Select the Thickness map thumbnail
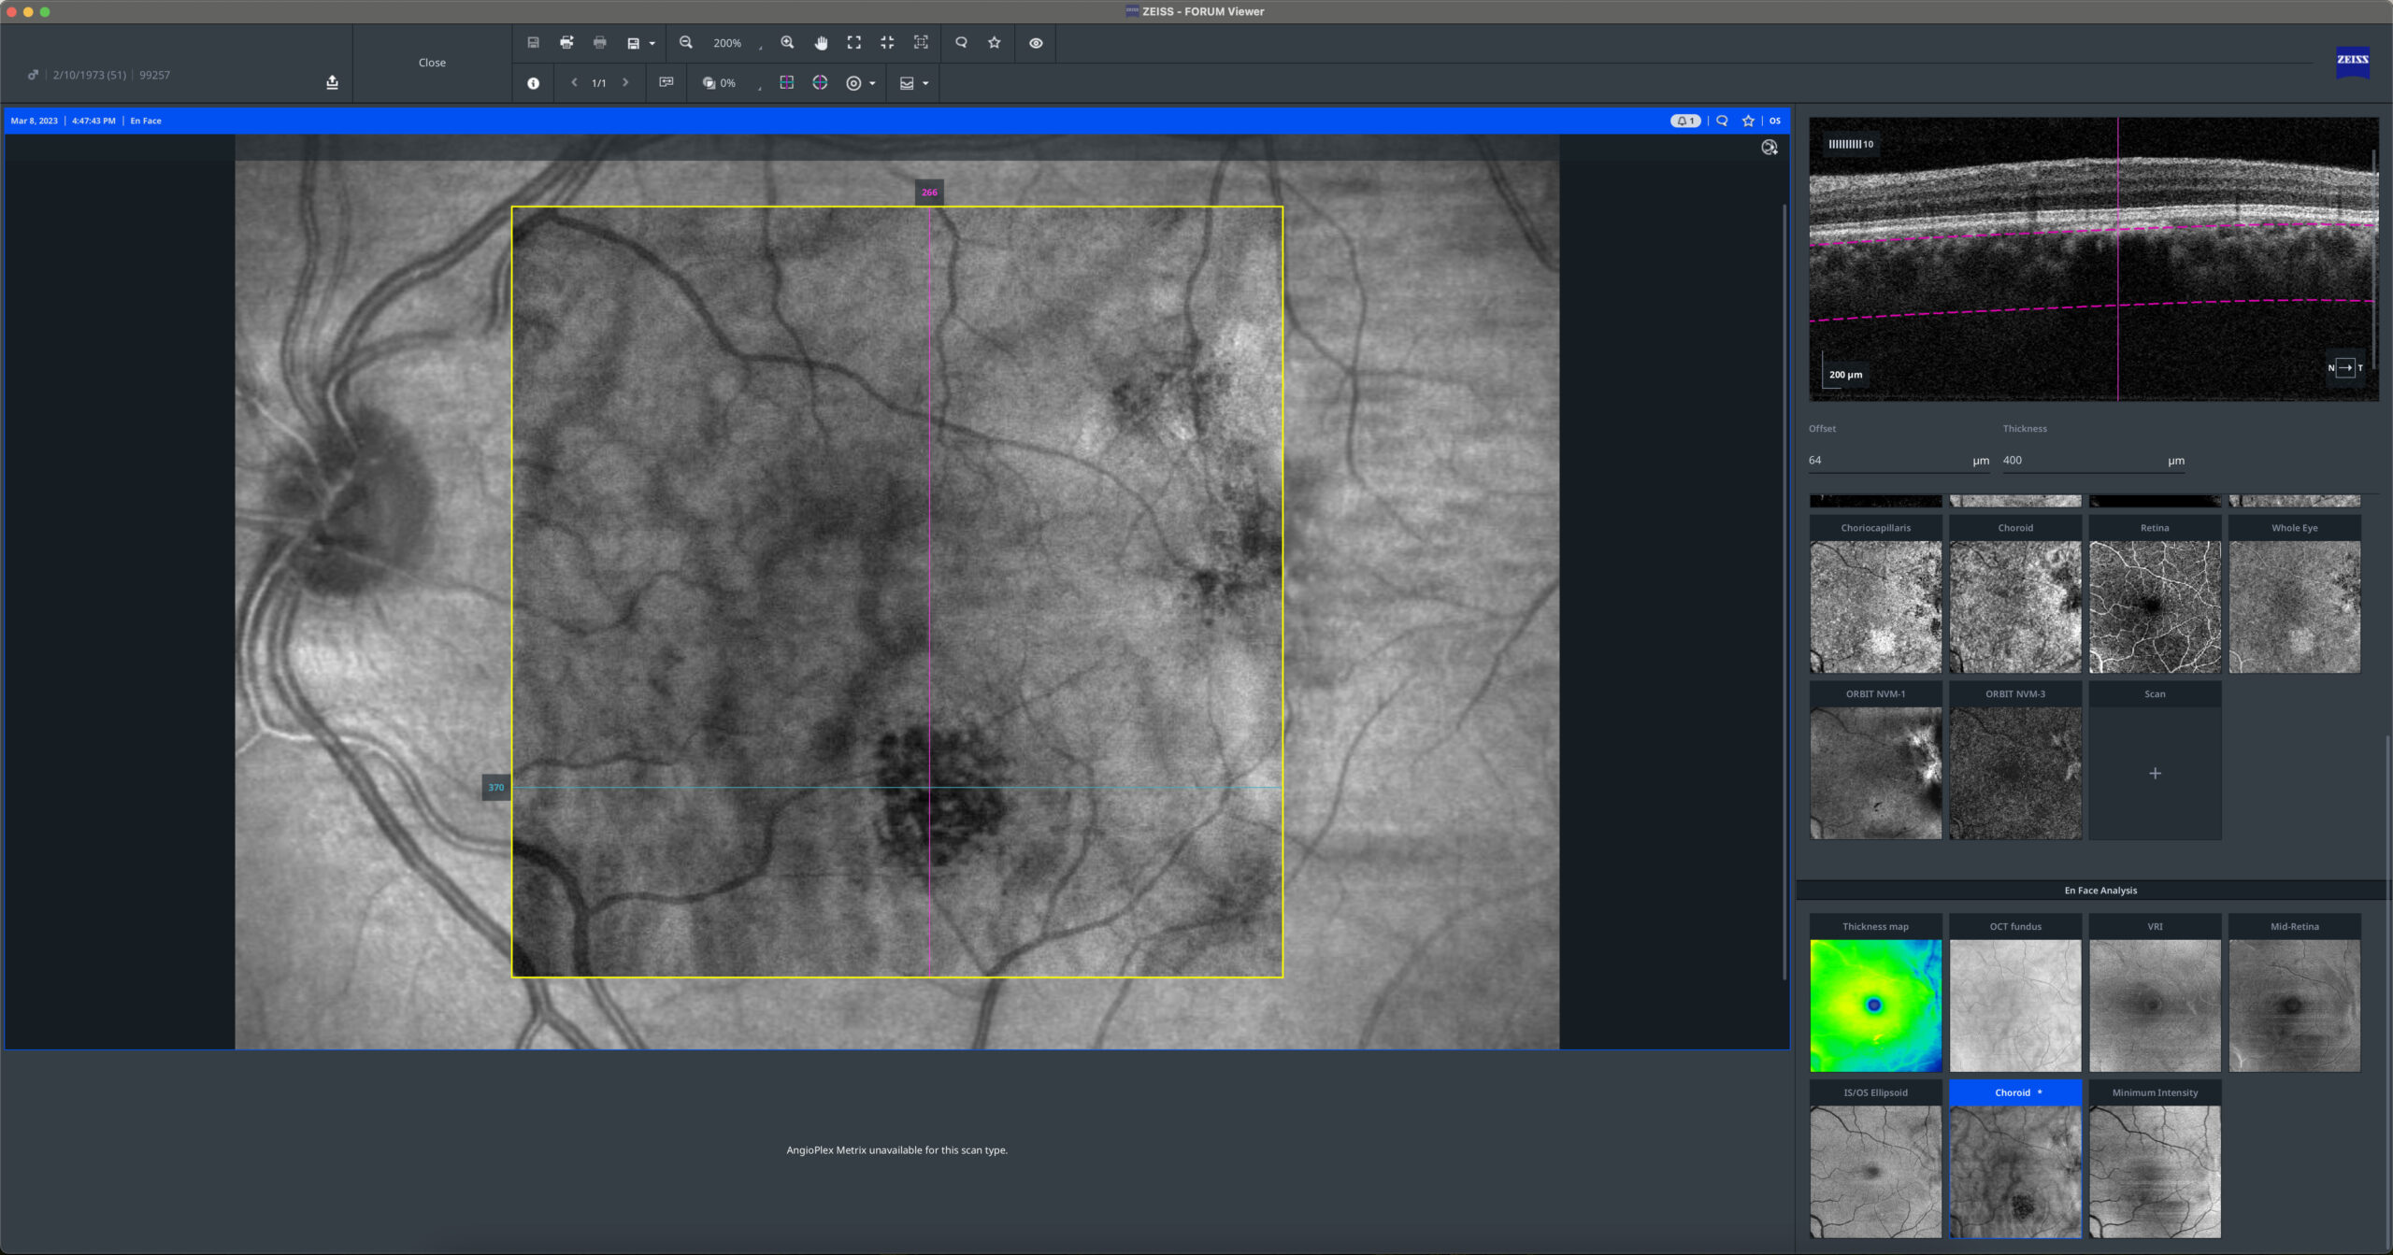2393x1255 pixels. 1875,993
